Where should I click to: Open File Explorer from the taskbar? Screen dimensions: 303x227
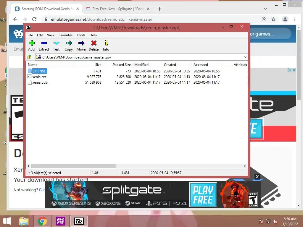click(x=24, y=221)
